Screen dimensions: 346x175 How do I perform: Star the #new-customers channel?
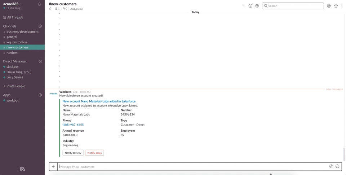tap(50, 9)
